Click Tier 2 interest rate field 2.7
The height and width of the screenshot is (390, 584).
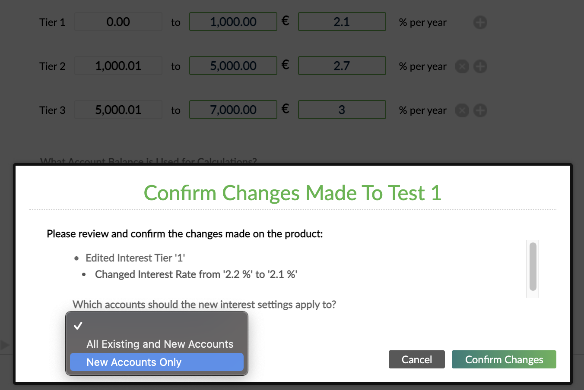pyautogui.click(x=342, y=66)
